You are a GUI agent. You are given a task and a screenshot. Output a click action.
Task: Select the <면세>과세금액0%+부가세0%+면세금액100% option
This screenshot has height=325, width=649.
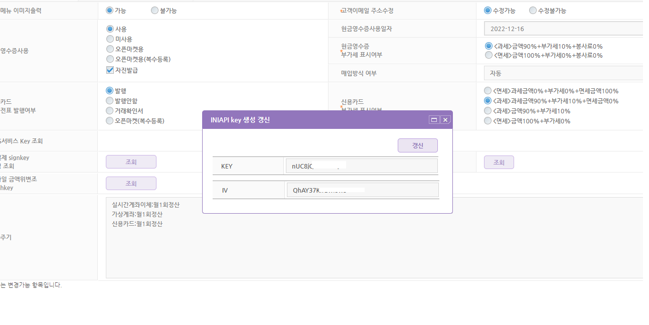[x=488, y=91]
